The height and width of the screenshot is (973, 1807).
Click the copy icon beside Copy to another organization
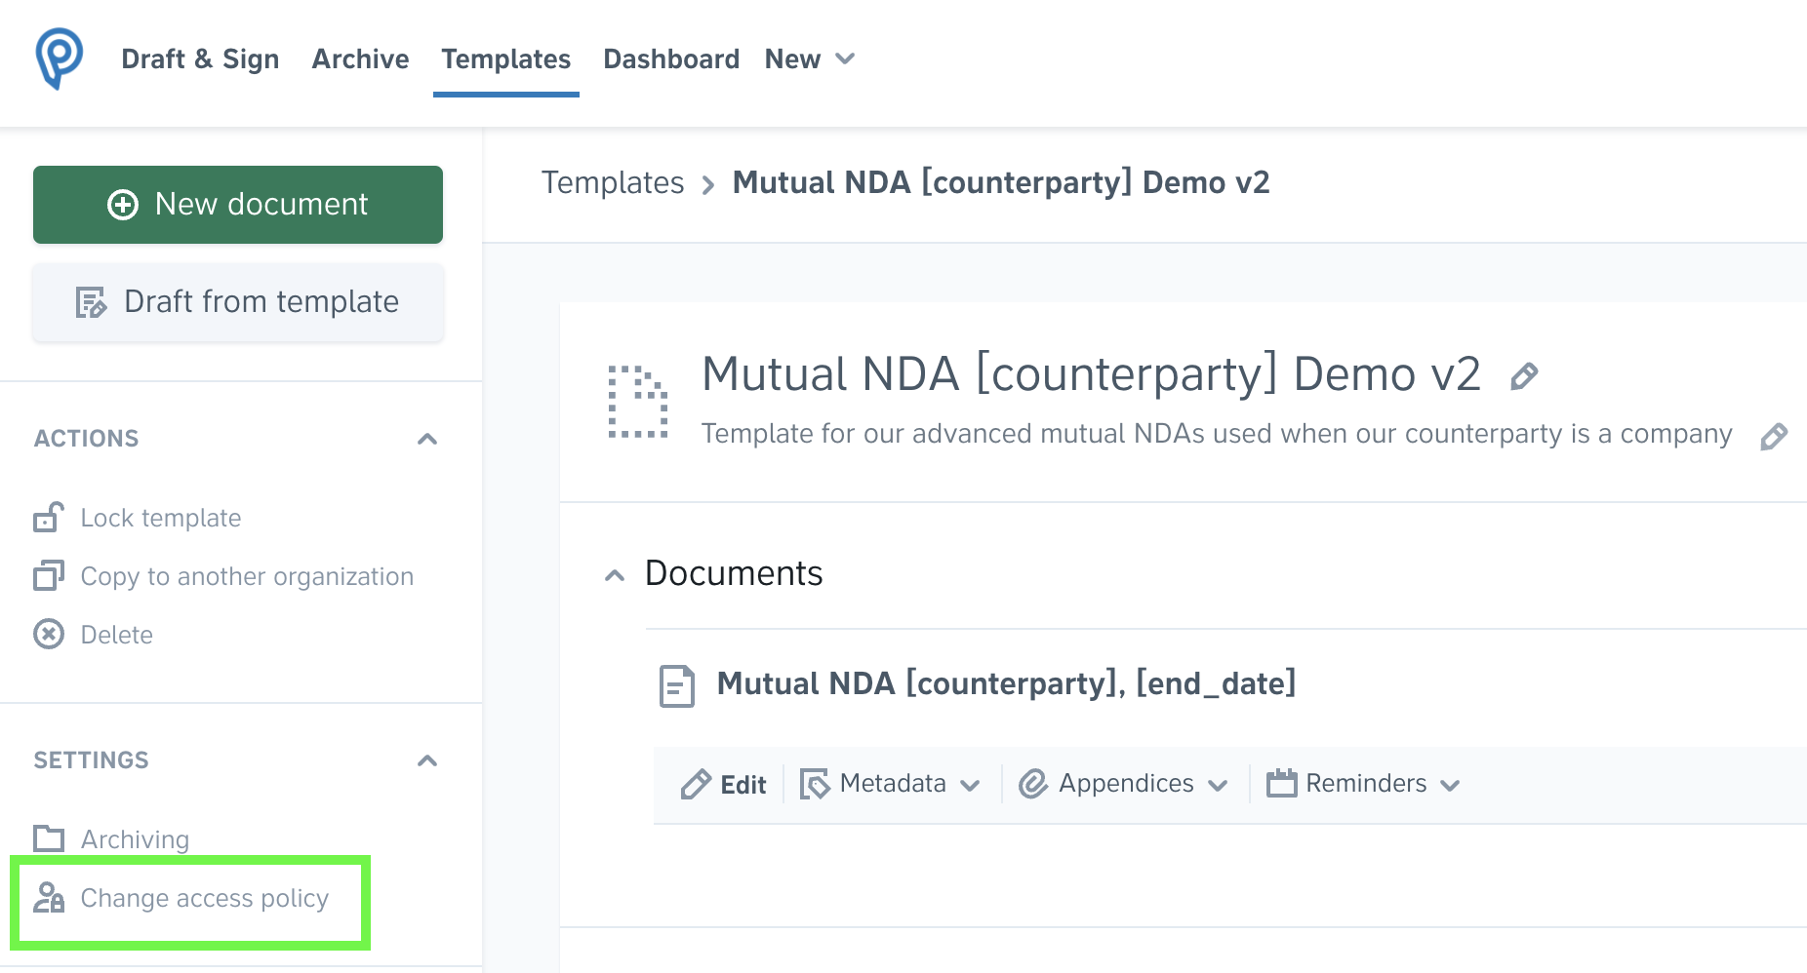point(49,576)
